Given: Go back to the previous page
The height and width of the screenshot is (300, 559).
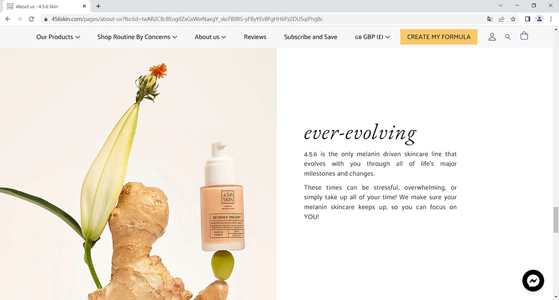Looking at the screenshot, I should tap(8, 19).
